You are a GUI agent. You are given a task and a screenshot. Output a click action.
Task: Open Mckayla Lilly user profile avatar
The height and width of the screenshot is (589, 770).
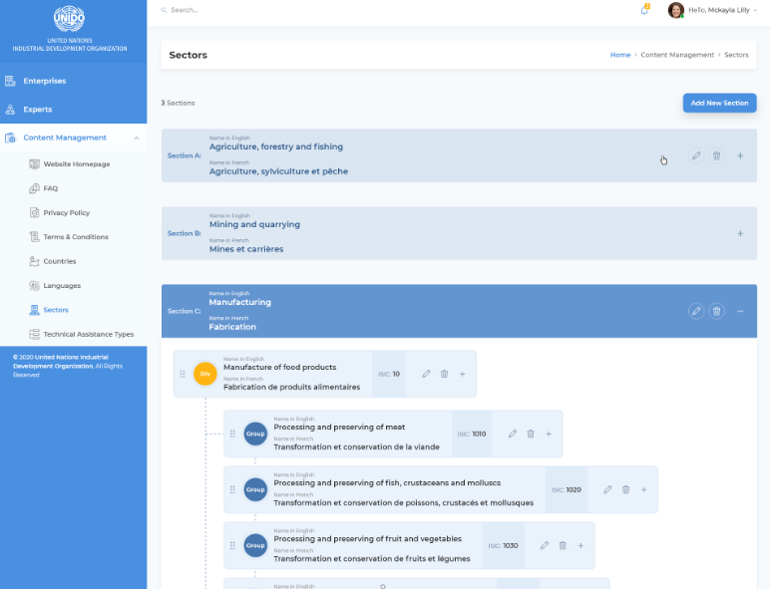point(675,10)
